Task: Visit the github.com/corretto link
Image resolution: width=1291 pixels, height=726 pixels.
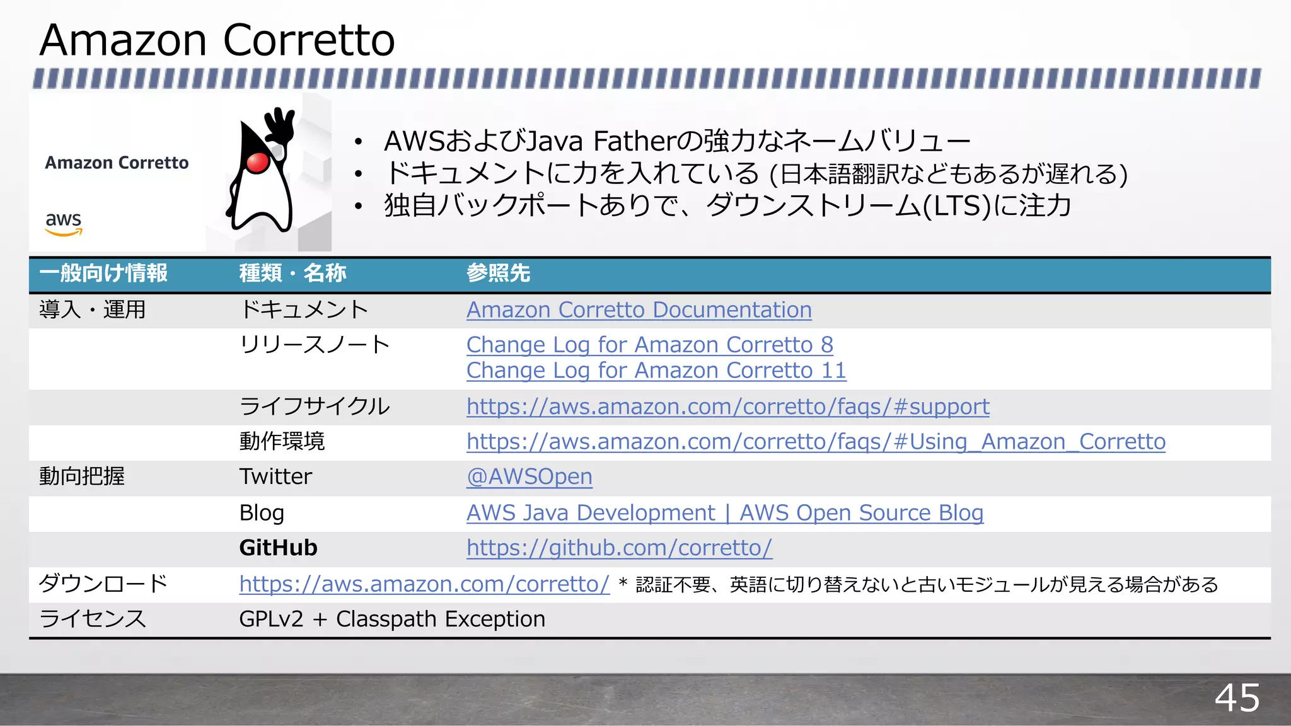Action: (619, 548)
